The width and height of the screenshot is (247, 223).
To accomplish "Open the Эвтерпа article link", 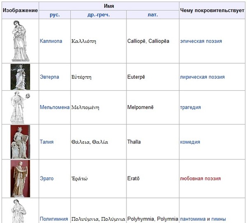I will (x=49, y=77).
